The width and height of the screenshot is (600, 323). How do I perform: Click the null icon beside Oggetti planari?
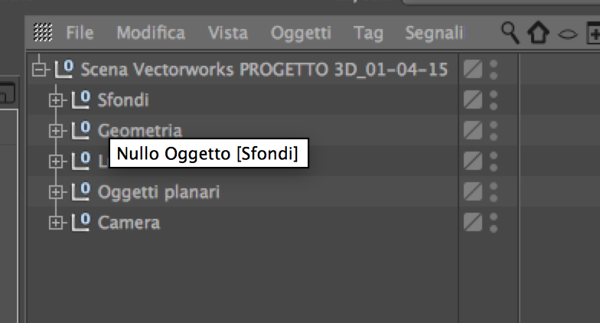[x=80, y=192]
